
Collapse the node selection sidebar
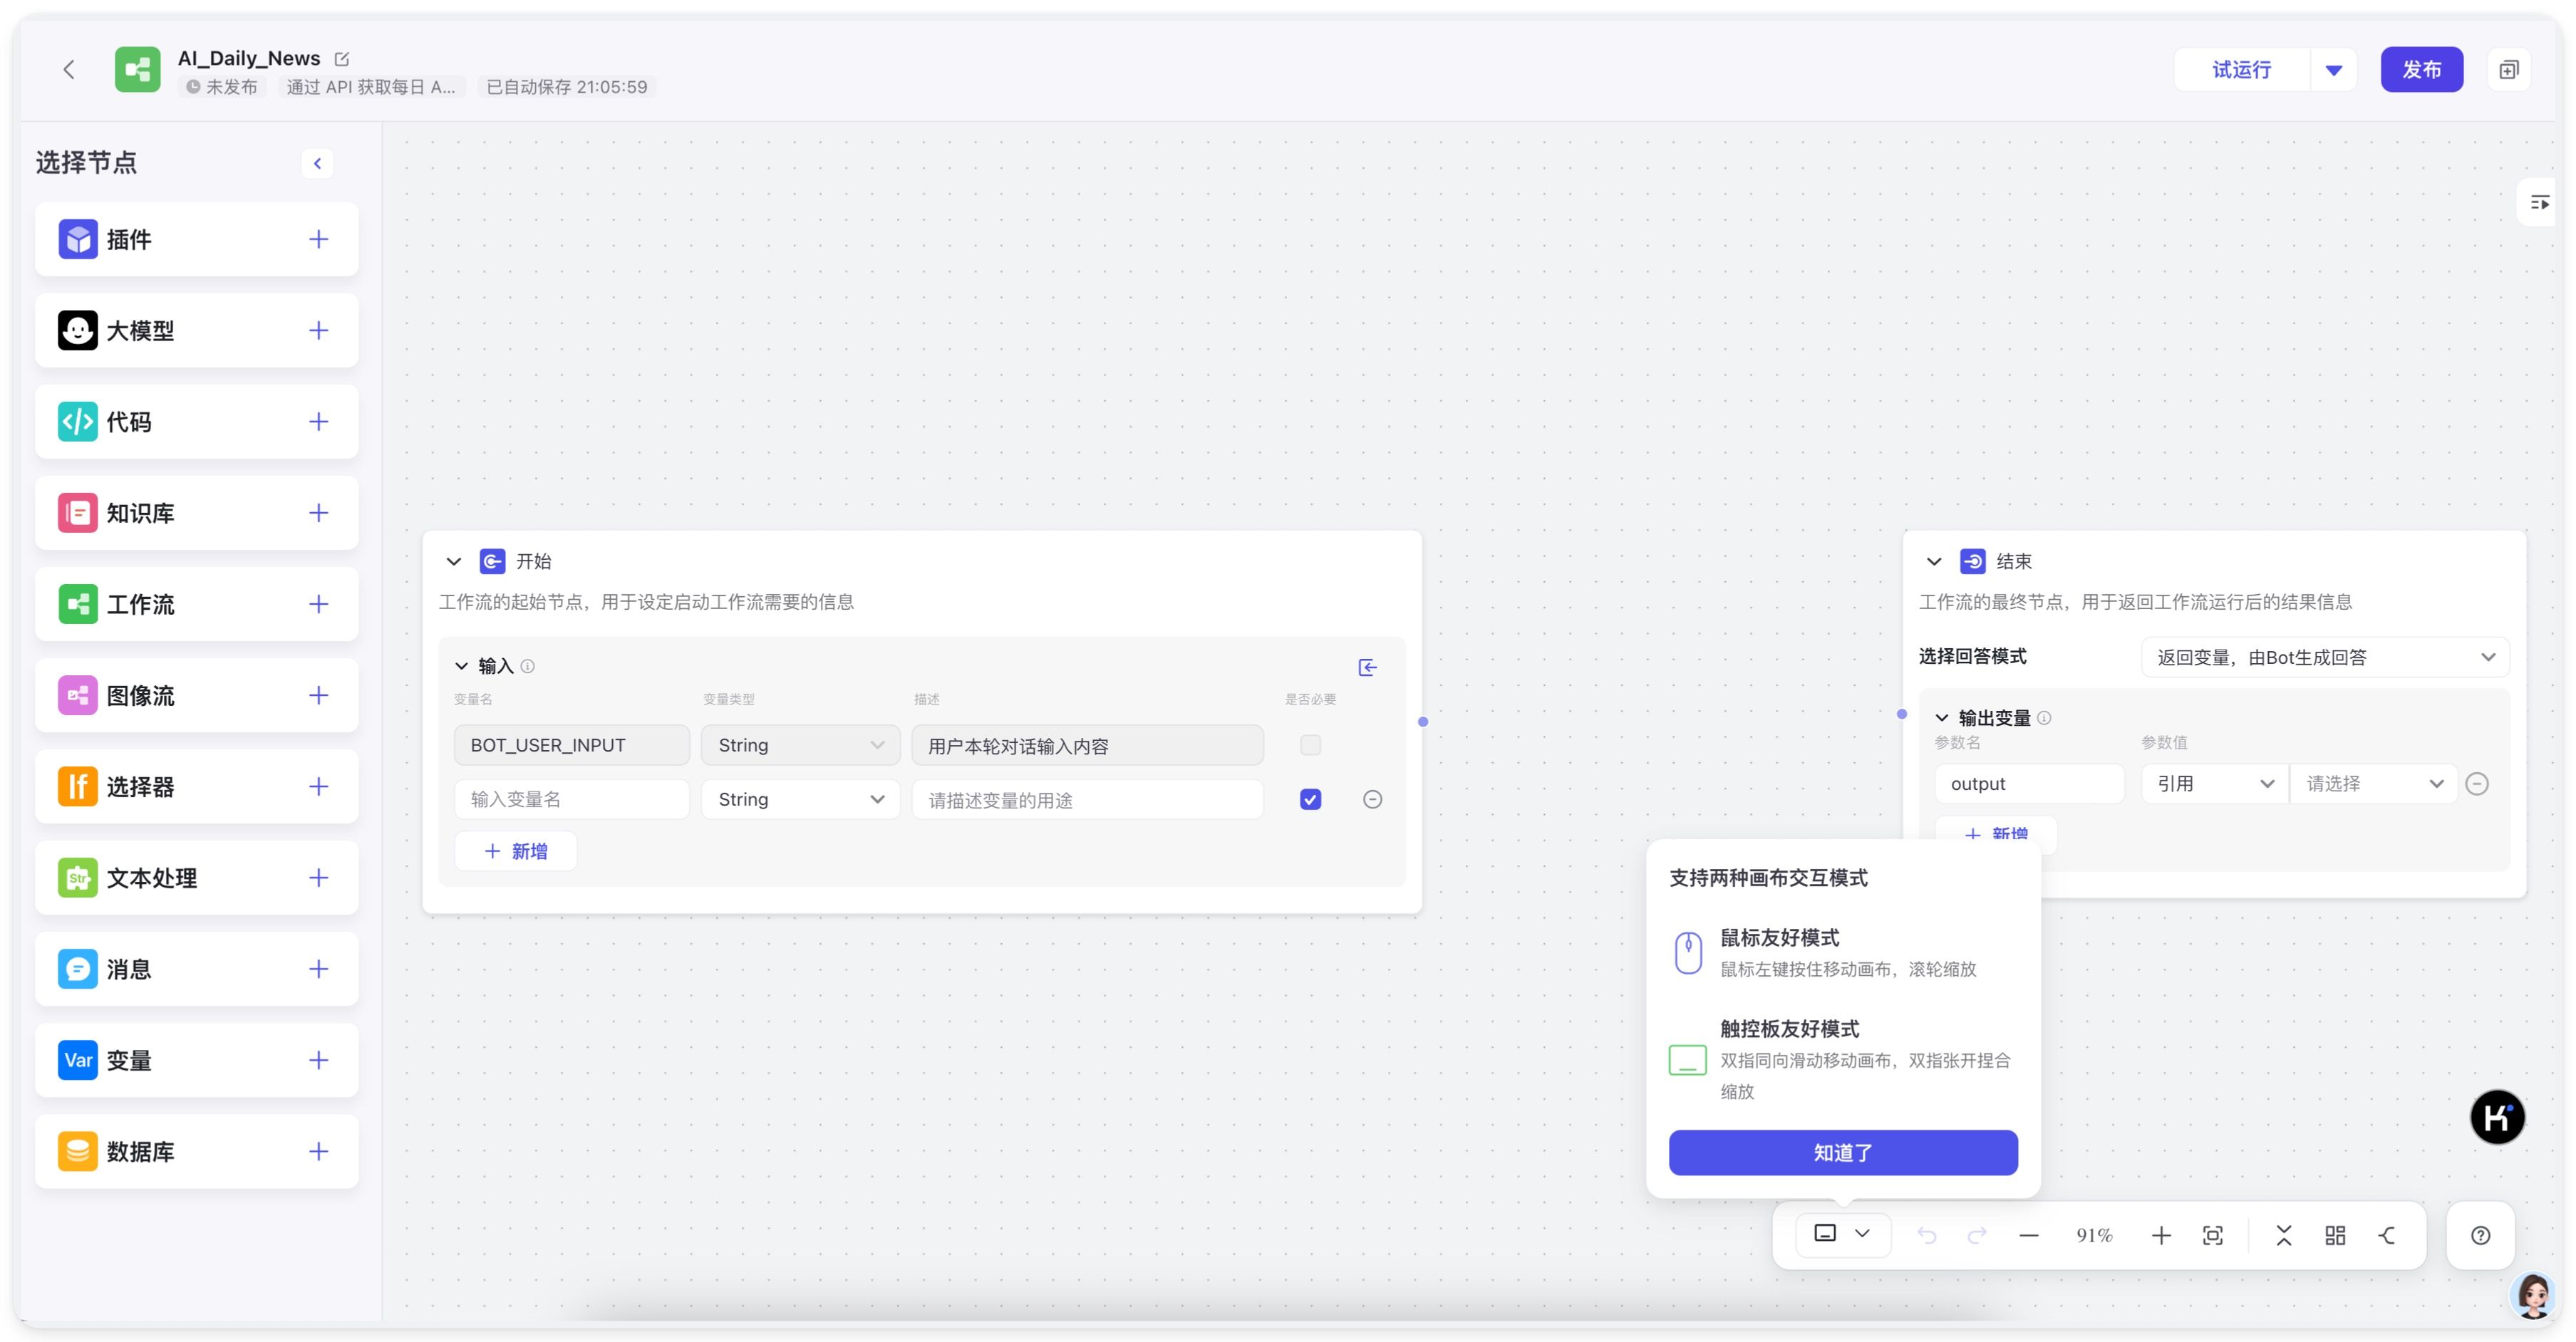tap(317, 163)
